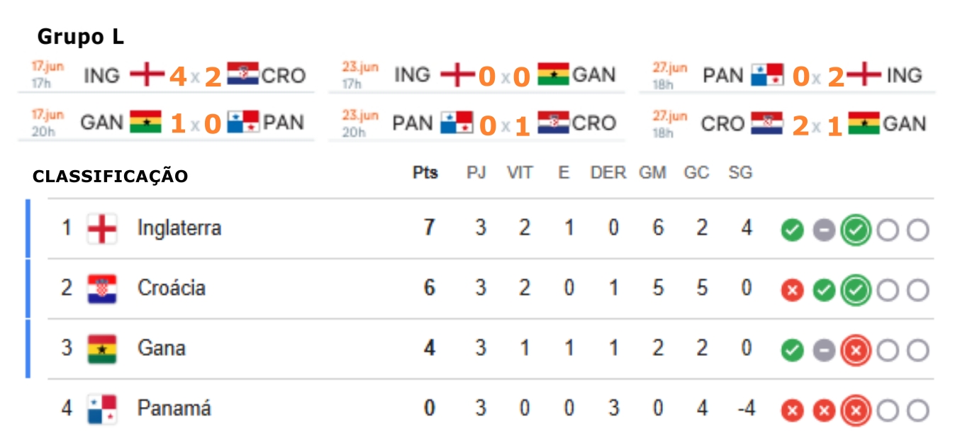Open CRO 2 x 1 GAN match

[788, 124]
